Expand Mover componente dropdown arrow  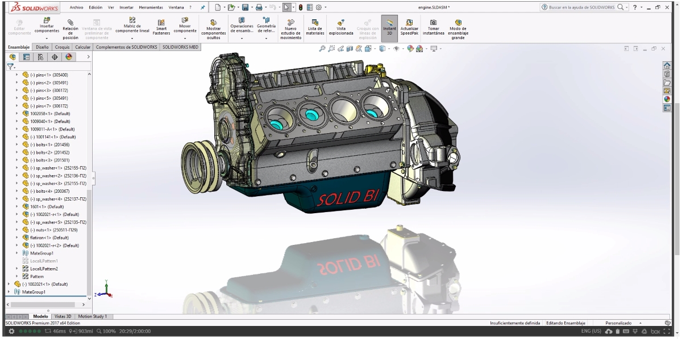[x=185, y=39]
